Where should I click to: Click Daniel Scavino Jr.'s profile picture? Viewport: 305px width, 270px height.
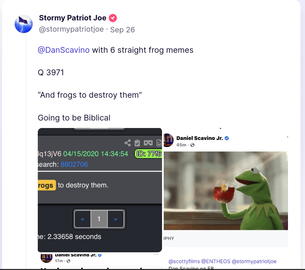168,140
